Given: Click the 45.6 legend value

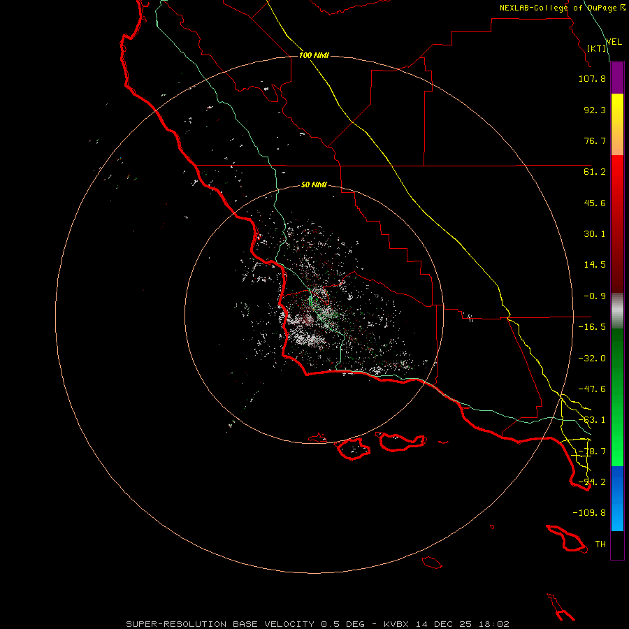Looking at the screenshot, I should pyautogui.click(x=595, y=203).
